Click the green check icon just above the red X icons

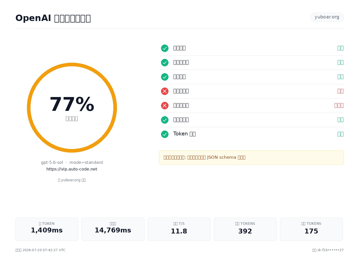click(x=165, y=77)
